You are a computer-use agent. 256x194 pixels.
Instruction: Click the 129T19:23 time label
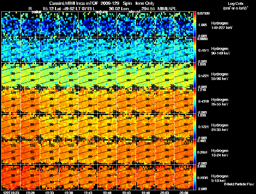(11, 192)
